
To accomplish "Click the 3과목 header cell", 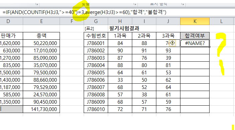I will tap(168, 36).
